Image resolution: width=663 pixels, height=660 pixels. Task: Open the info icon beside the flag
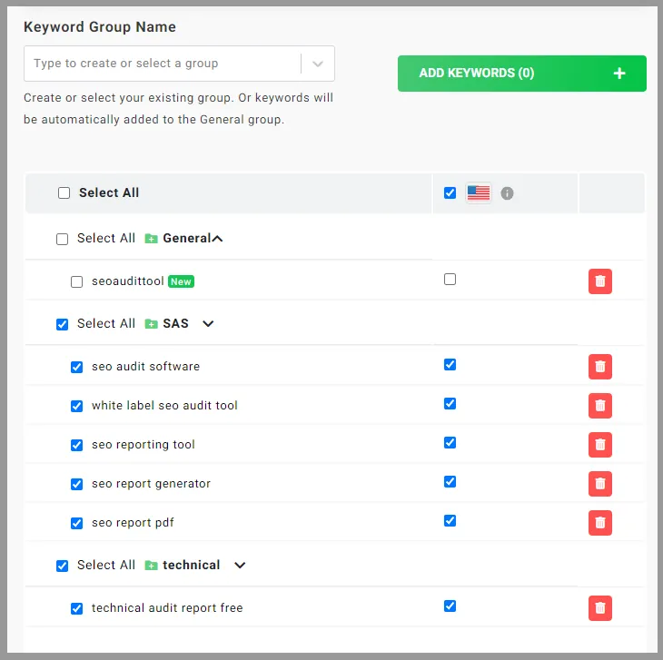[x=507, y=193]
